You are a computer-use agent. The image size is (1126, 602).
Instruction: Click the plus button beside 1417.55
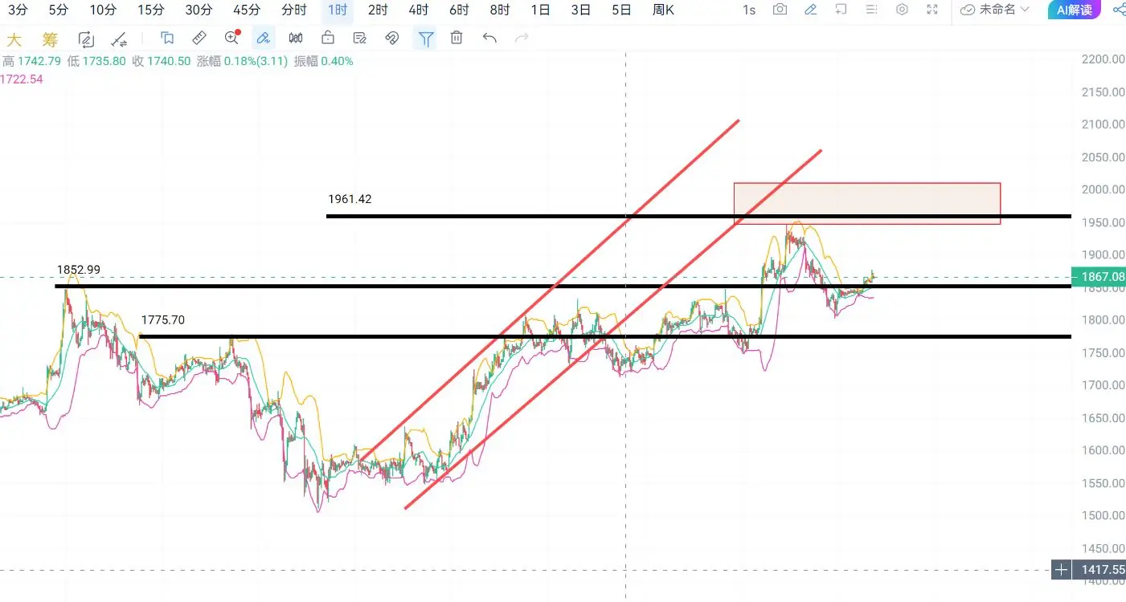coord(1062,570)
